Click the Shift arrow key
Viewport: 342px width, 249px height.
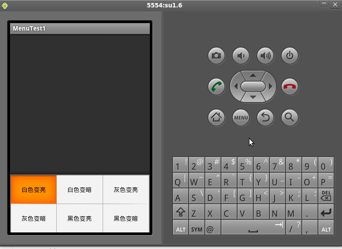180,211
